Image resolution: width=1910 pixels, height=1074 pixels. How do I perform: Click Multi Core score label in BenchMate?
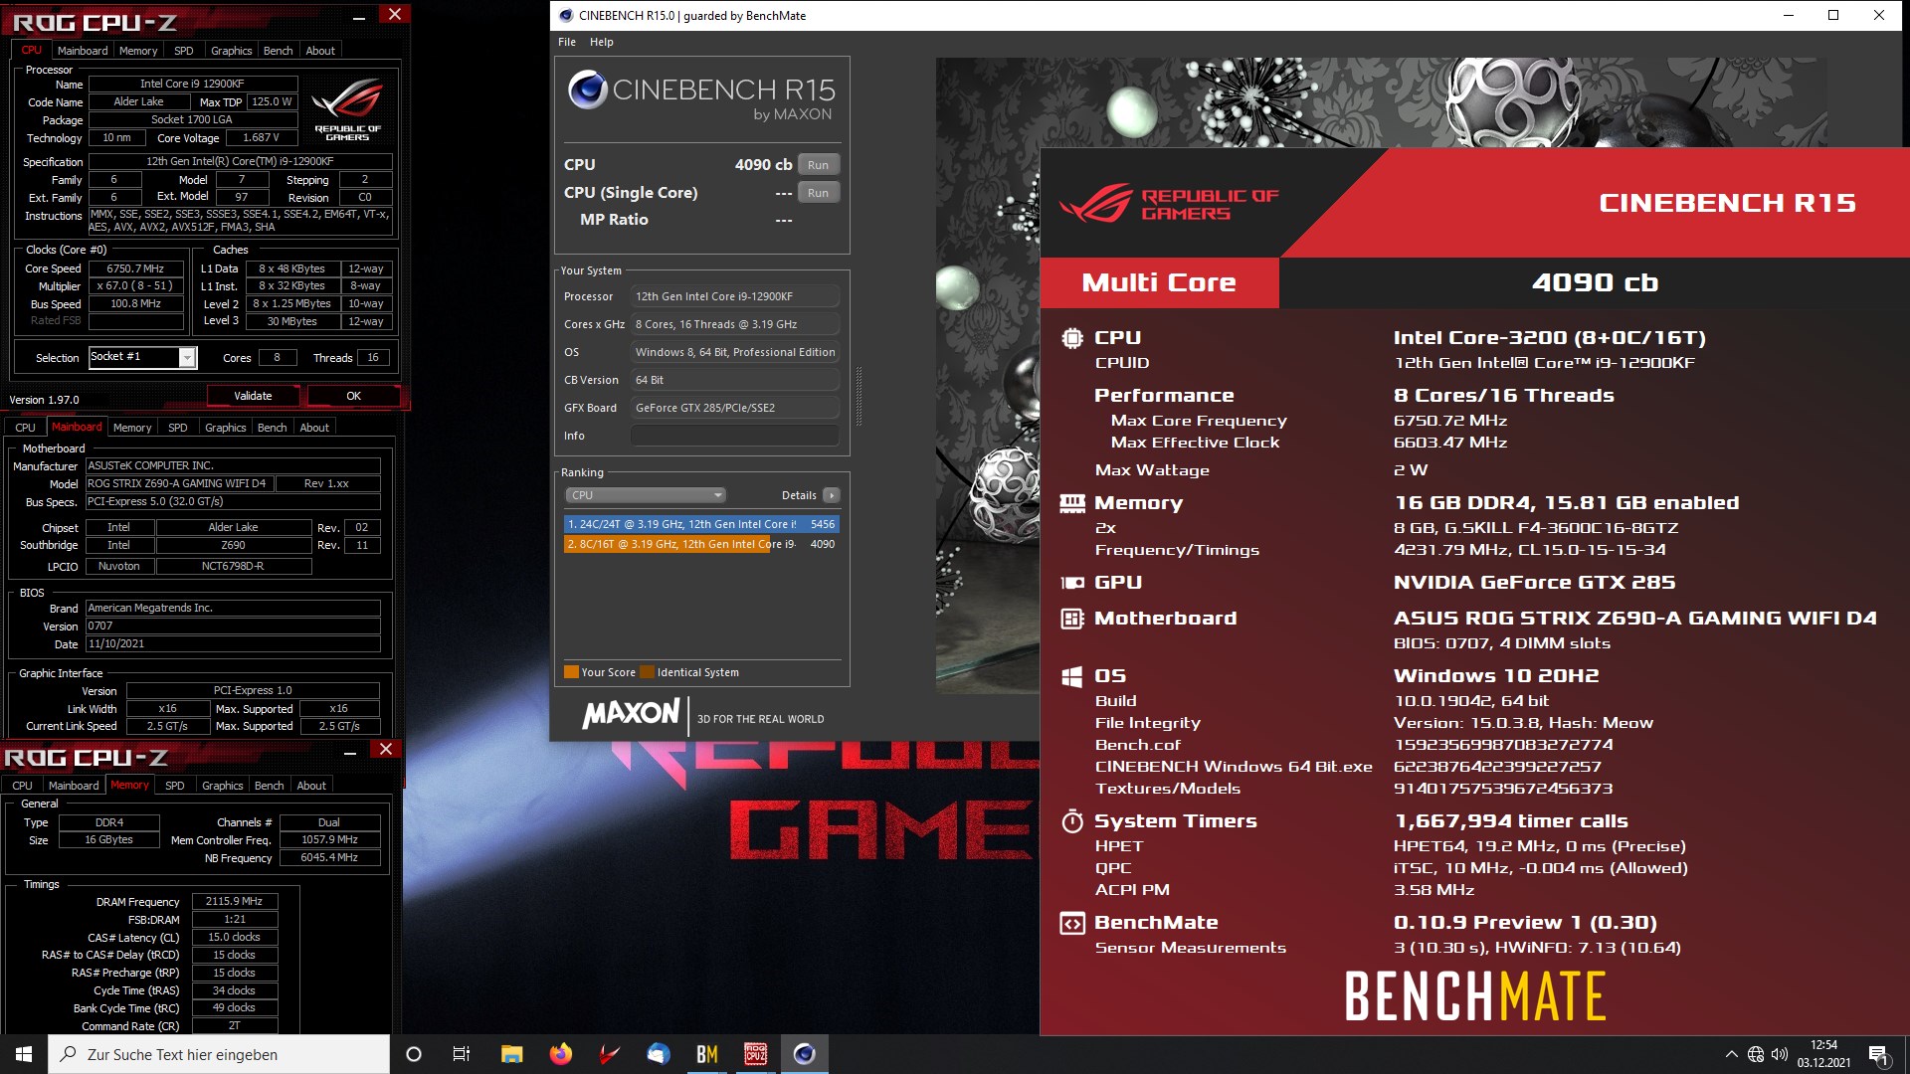coord(1159,283)
